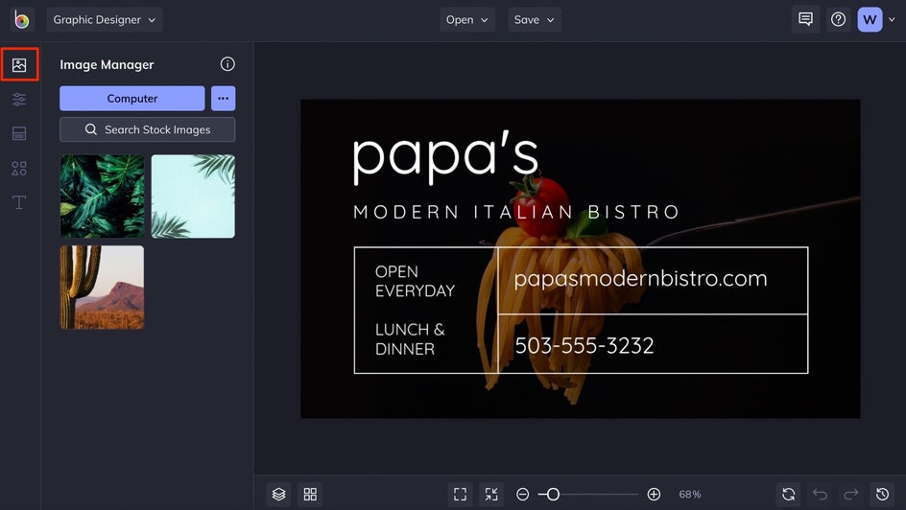Click the reset/refresh icon in bottom bar

[788, 494]
